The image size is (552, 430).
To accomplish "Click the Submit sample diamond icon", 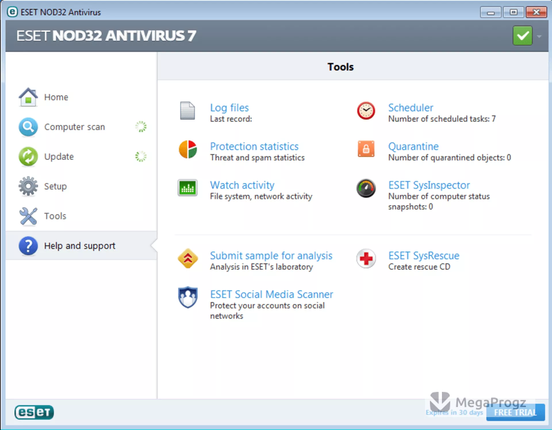I will click(188, 258).
